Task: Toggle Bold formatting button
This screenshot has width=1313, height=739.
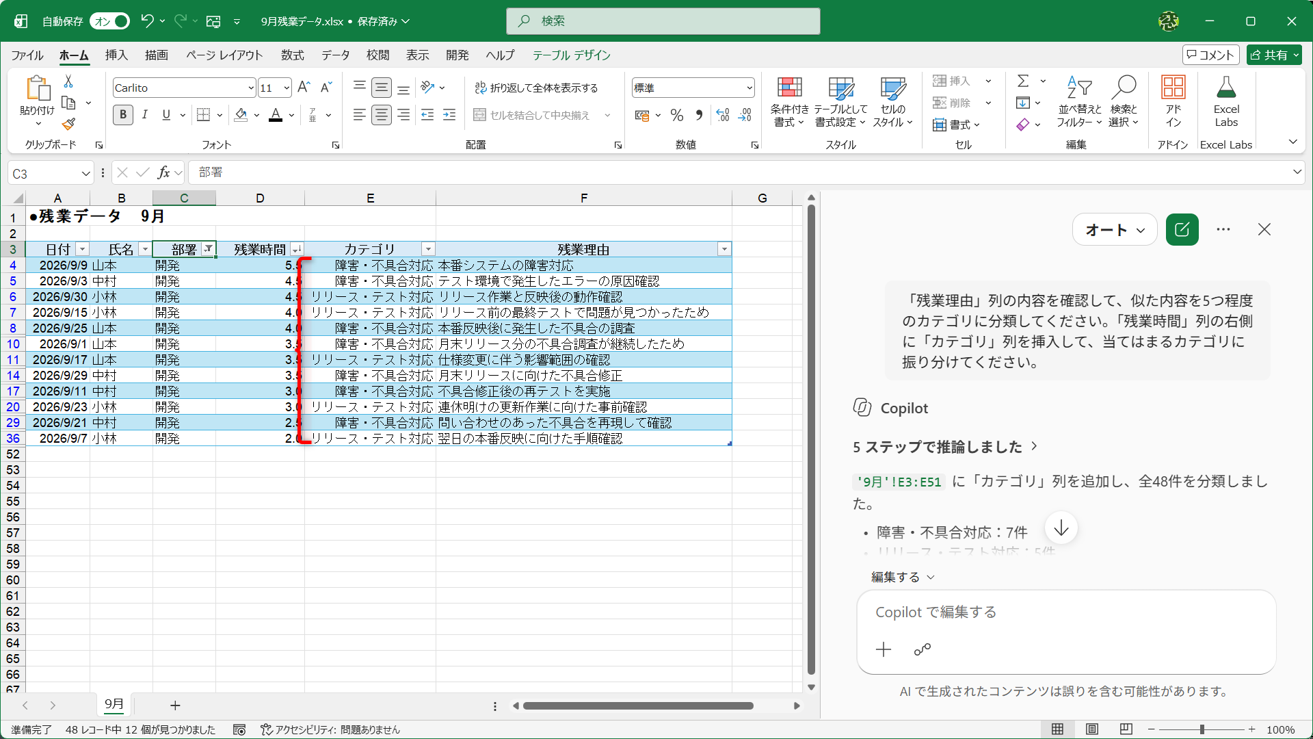Action: 123,115
